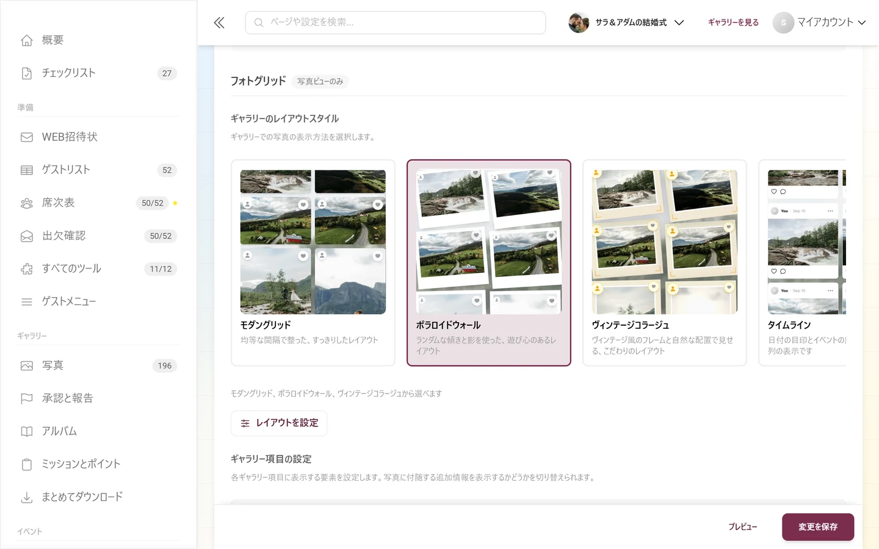Viewport: 879px width, 549px height.
Task: Click the download icon for まとめてダウンロード
Action: pyautogui.click(x=27, y=498)
